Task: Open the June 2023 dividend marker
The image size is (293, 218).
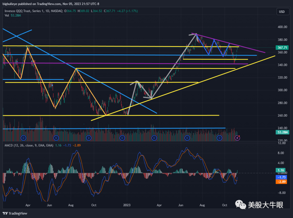Action: [x=187, y=138]
